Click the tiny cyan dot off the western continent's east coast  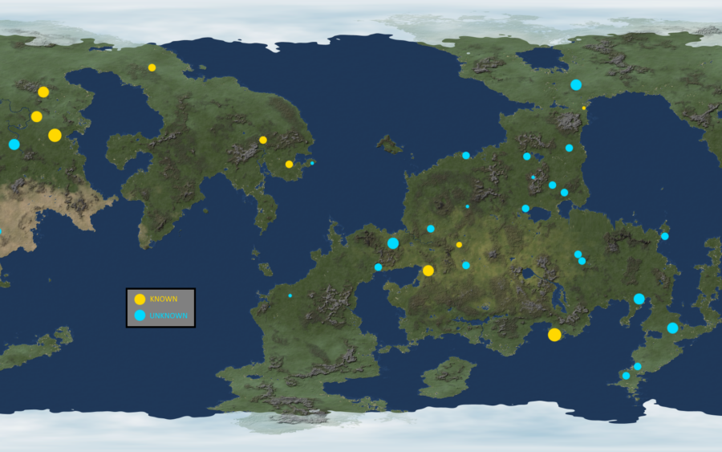pyautogui.click(x=312, y=163)
